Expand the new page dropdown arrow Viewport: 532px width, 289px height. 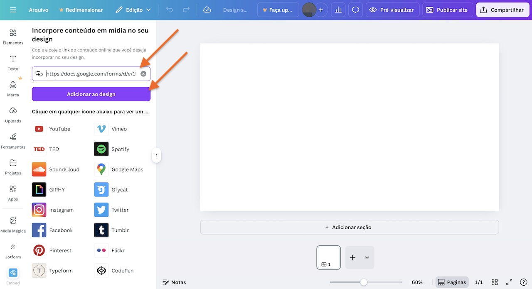click(367, 257)
